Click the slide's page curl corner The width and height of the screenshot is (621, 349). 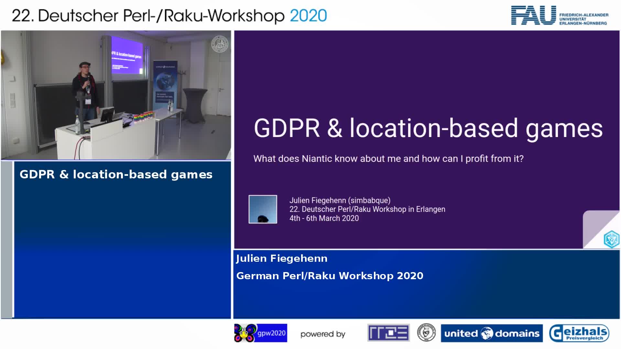point(594,223)
